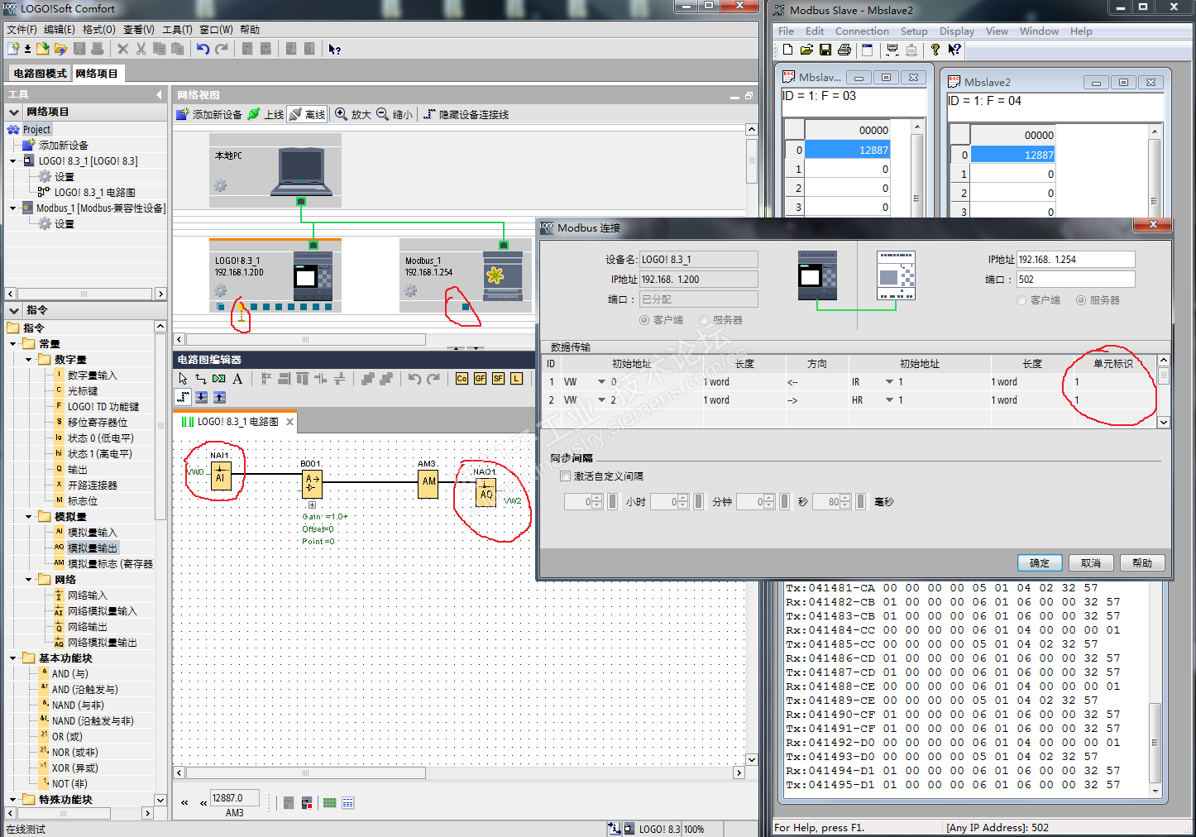Collapse the network project panel chevron
The height and width of the screenshot is (837, 1196).
pyautogui.click(x=14, y=112)
